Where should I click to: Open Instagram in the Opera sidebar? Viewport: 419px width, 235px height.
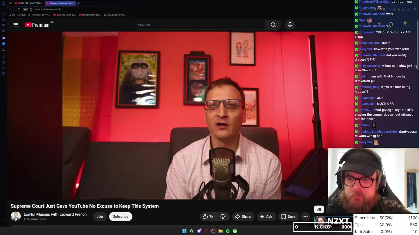3,49
